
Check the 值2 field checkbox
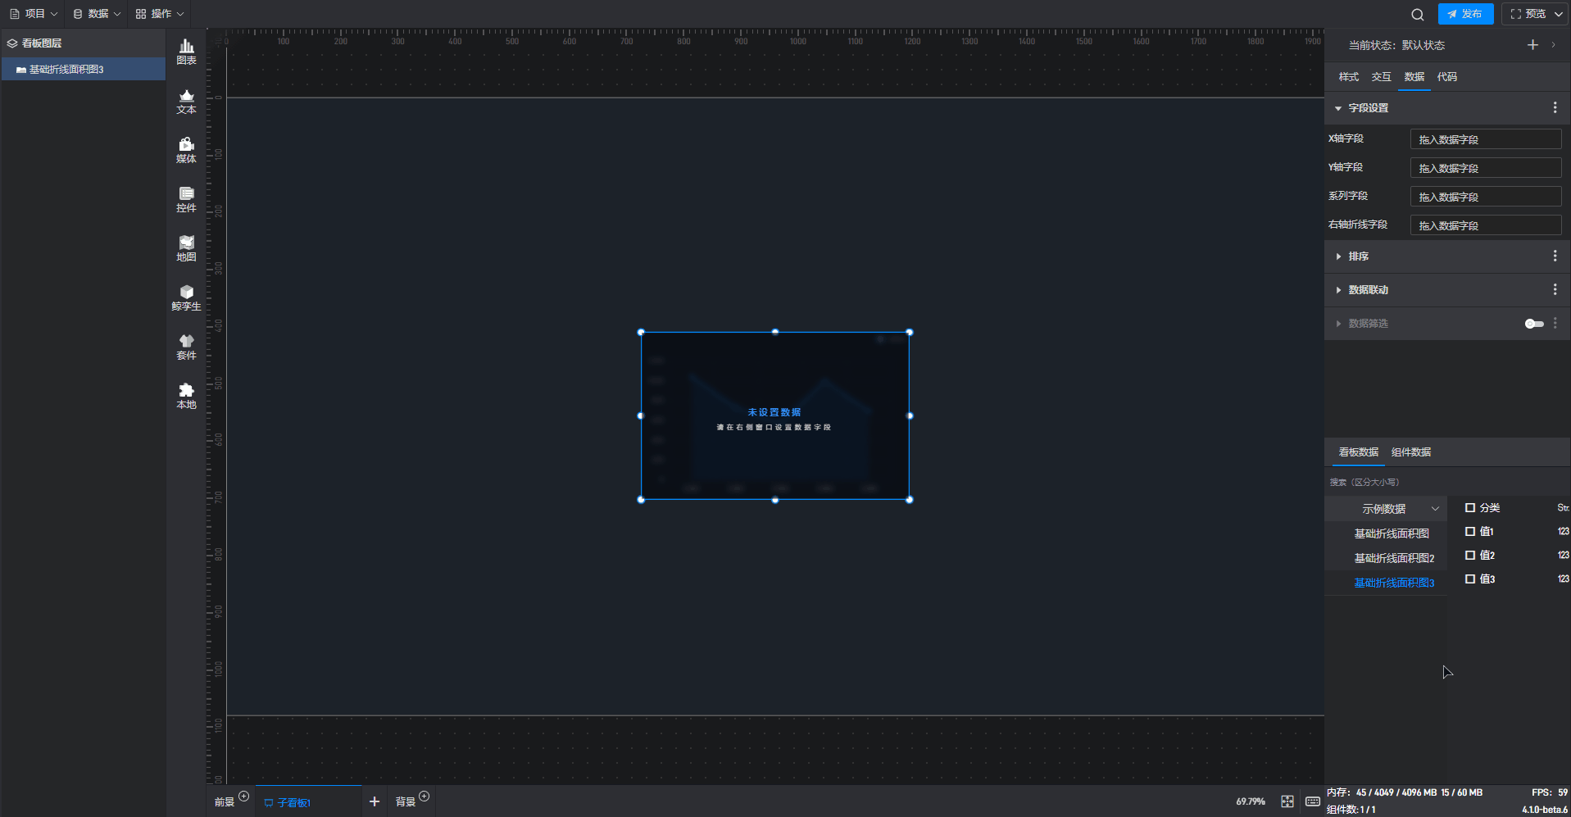(x=1470, y=556)
